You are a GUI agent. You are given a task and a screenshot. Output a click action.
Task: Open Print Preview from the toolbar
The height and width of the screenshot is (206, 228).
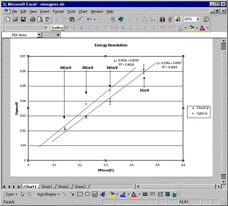[40, 19]
